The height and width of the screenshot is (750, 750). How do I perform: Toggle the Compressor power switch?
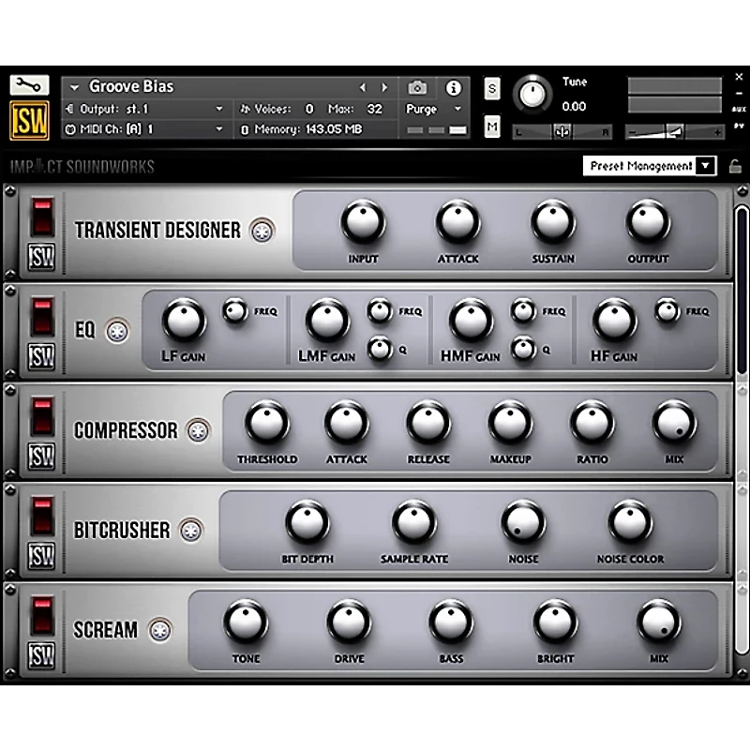coord(42,416)
